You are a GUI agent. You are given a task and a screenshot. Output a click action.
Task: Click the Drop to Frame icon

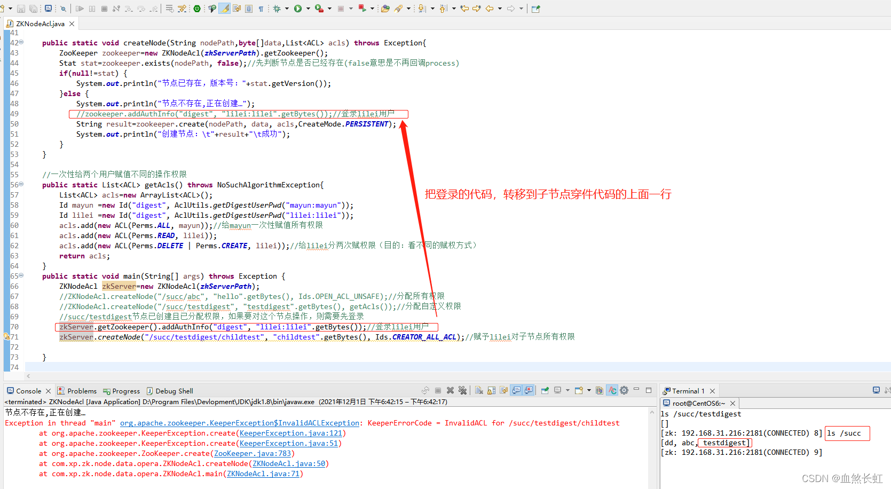pyautogui.click(x=169, y=9)
